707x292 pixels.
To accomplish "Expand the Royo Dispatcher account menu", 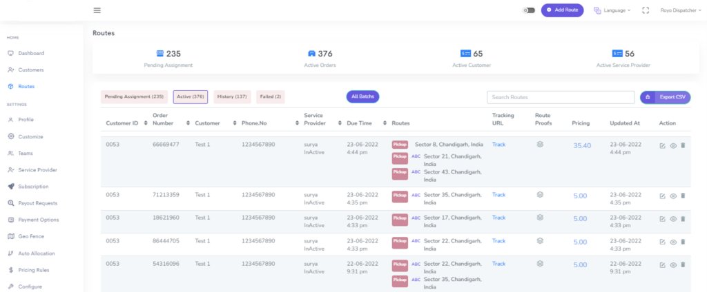I will coord(680,10).
